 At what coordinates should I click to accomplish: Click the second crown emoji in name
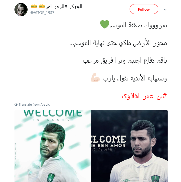click(x=42, y=6)
